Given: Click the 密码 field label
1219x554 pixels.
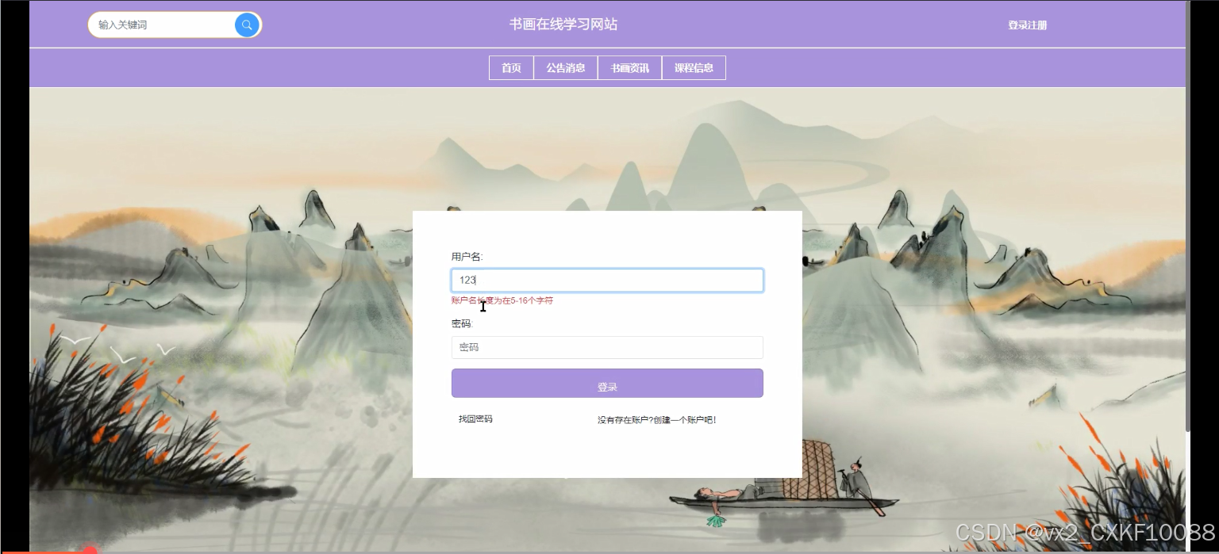Looking at the screenshot, I should (461, 323).
